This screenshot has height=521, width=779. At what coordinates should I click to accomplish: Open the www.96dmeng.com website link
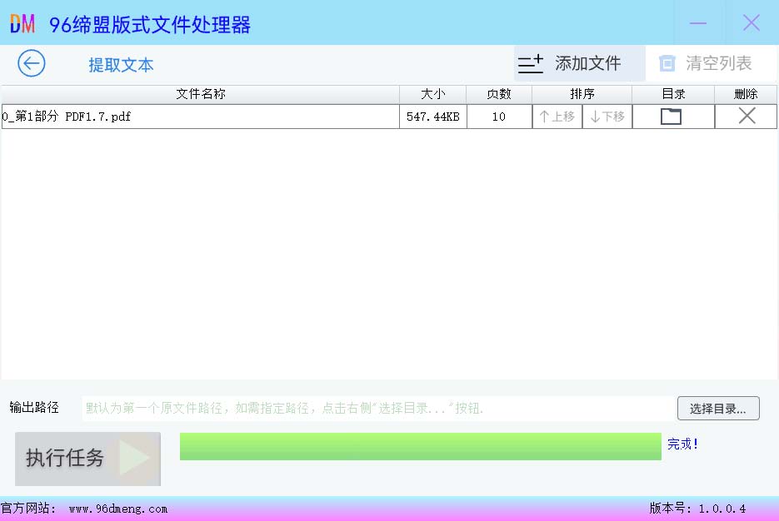[x=117, y=509]
